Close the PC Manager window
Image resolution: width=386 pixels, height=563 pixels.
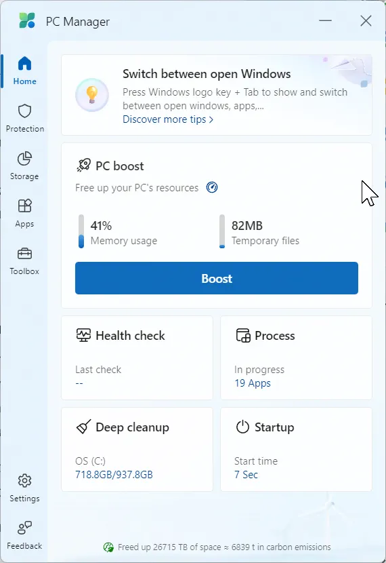point(366,20)
